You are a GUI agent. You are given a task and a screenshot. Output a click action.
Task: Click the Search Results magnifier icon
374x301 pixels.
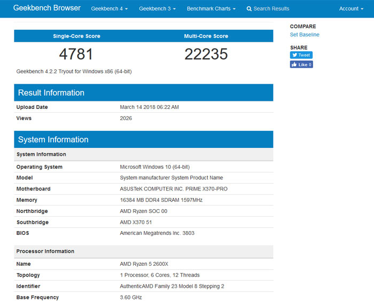pos(249,9)
